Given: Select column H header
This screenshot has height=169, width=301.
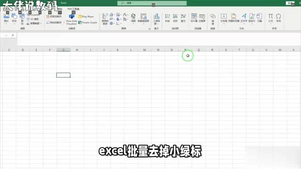Looking at the screenshot, I should [x=77, y=50].
